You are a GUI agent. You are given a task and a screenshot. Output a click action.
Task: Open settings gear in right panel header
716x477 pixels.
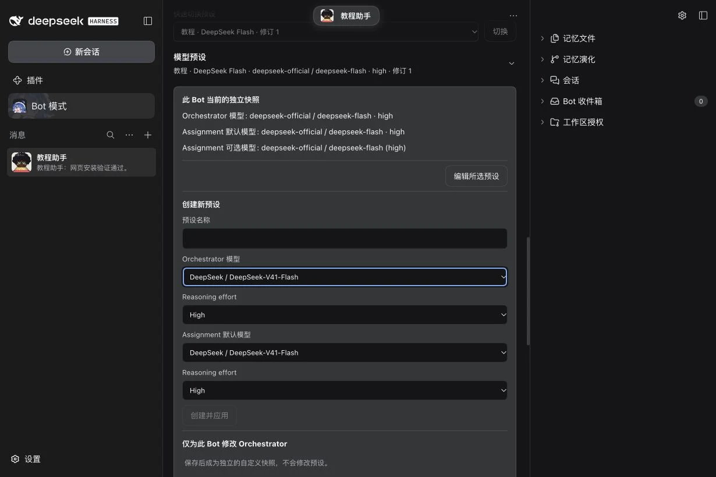(682, 16)
